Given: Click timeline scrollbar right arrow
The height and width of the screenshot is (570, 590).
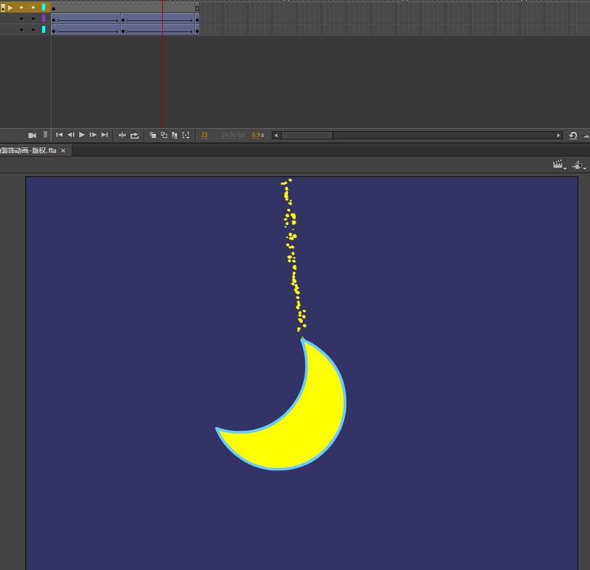Looking at the screenshot, I should [x=558, y=135].
